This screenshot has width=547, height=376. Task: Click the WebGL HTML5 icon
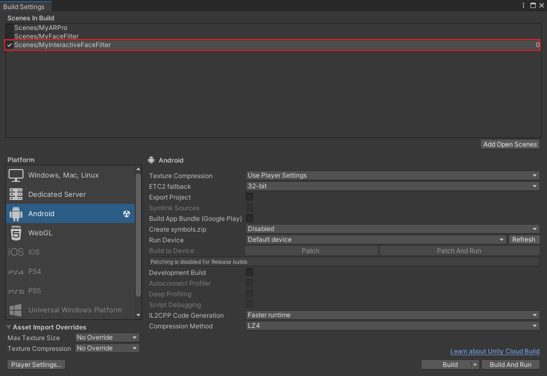pyautogui.click(x=16, y=233)
